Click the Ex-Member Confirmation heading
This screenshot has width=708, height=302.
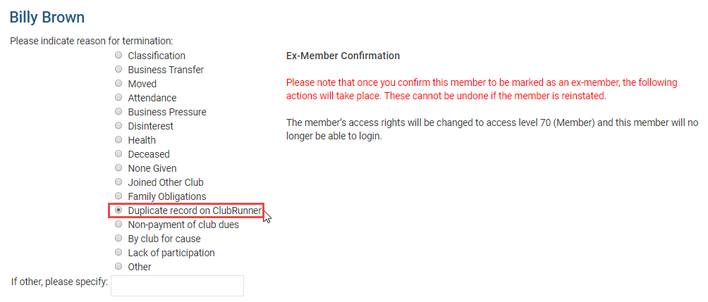(343, 56)
